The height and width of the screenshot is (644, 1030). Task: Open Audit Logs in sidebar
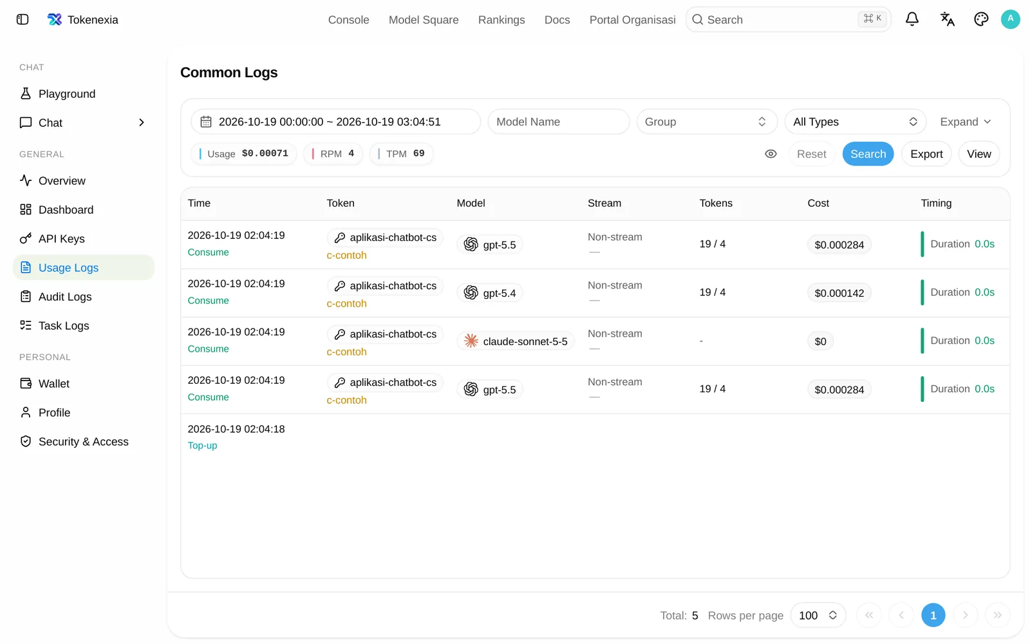click(x=84, y=297)
